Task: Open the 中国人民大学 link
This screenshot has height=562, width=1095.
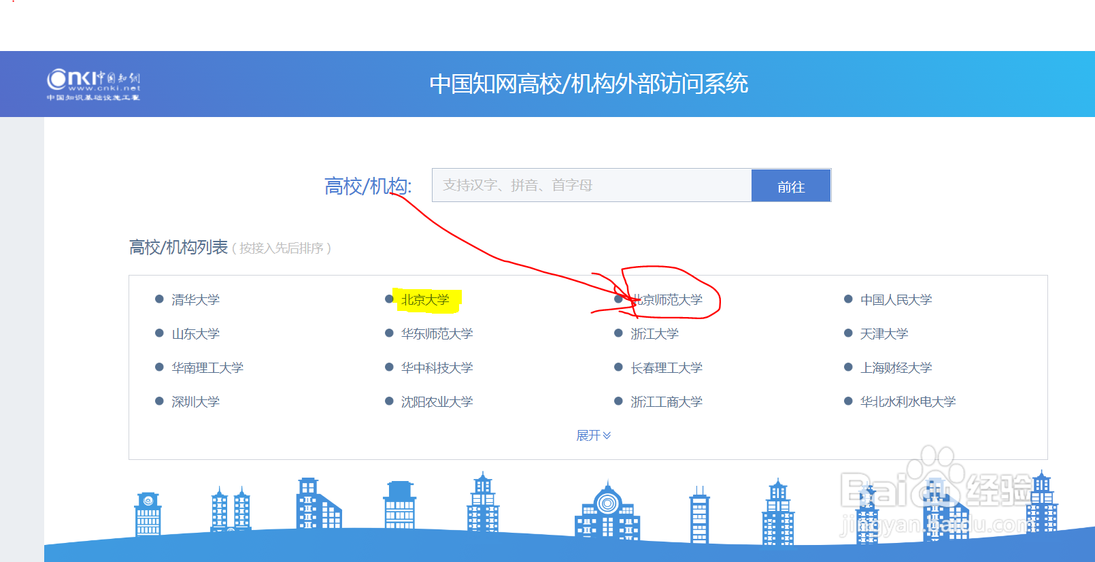Action: click(x=896, y=299)
